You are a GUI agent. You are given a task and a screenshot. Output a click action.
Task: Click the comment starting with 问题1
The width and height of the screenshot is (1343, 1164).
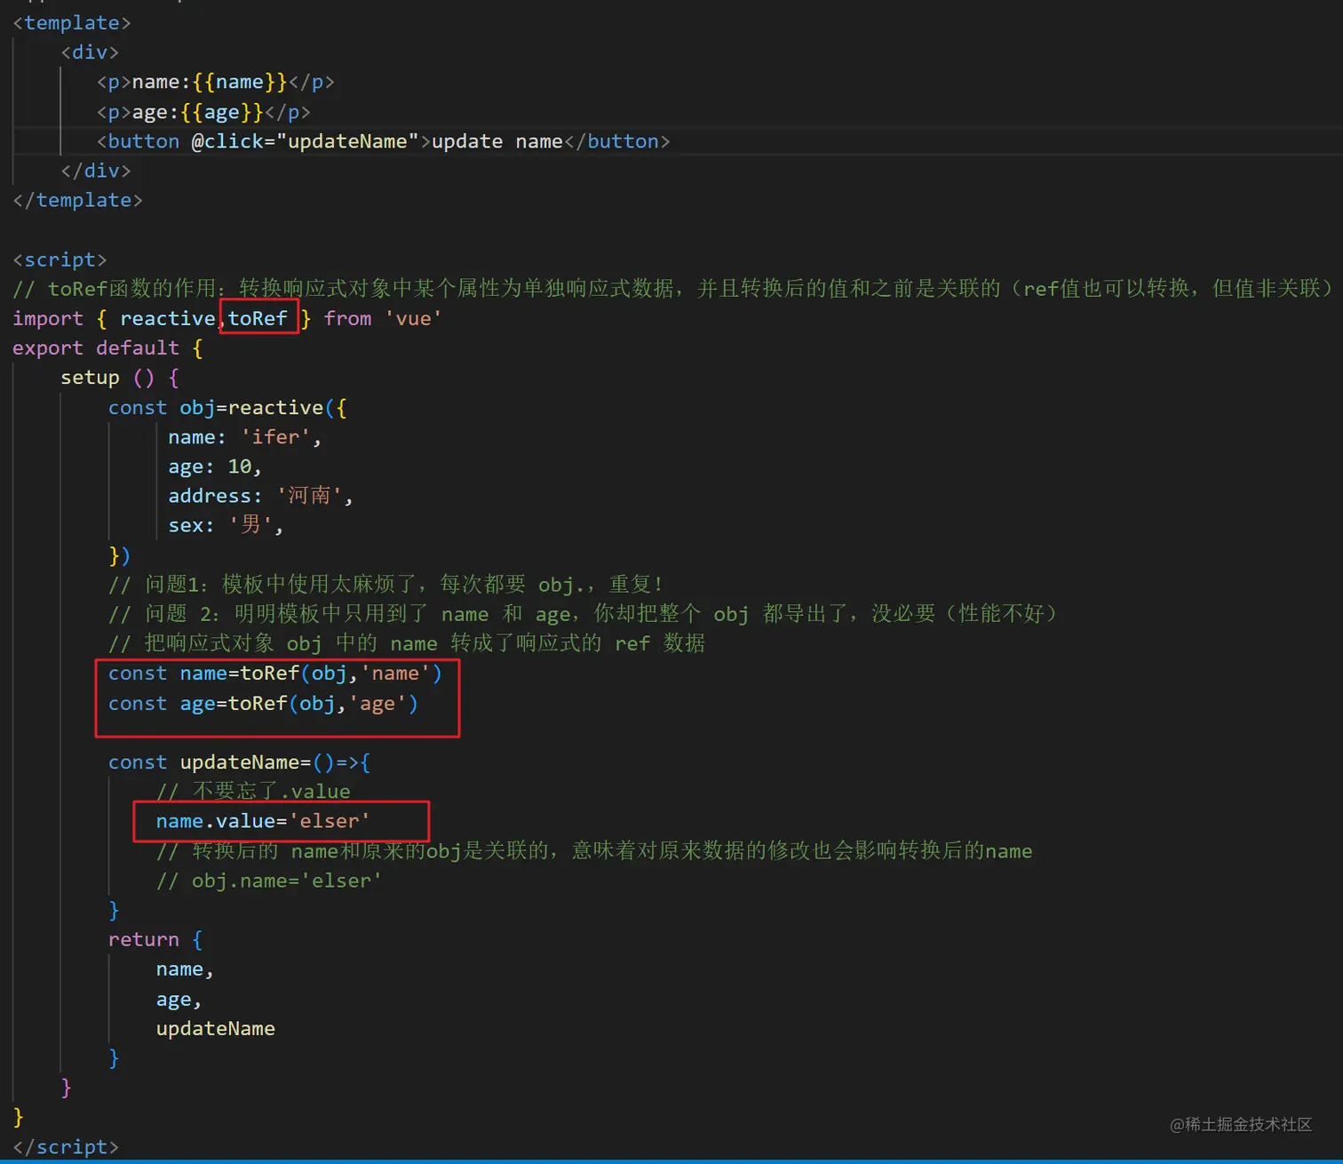385,585
